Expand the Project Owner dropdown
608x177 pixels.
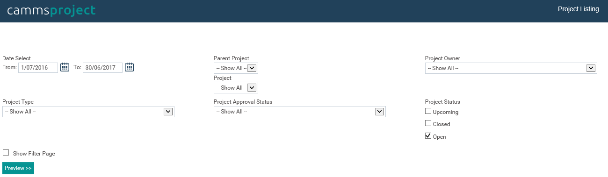click(511, 68)
